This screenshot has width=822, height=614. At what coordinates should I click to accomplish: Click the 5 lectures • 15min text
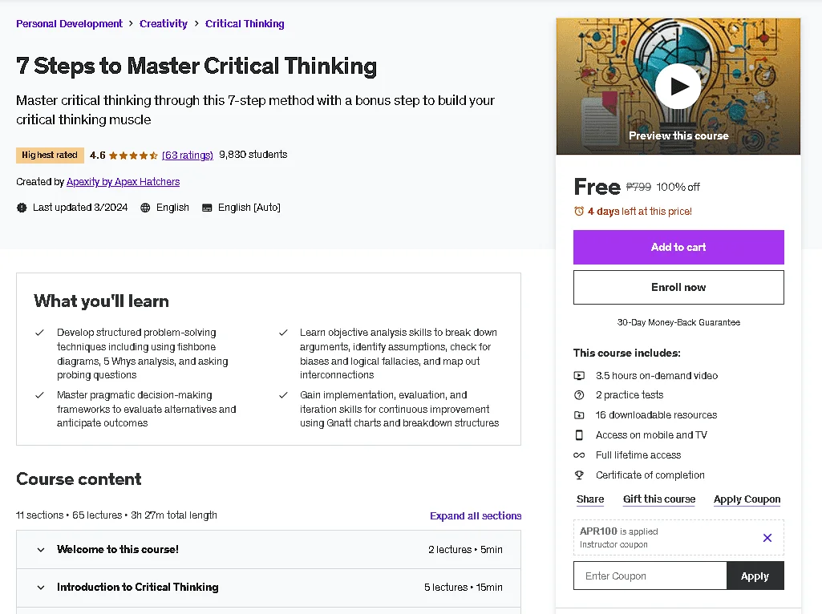click(464, 588)
